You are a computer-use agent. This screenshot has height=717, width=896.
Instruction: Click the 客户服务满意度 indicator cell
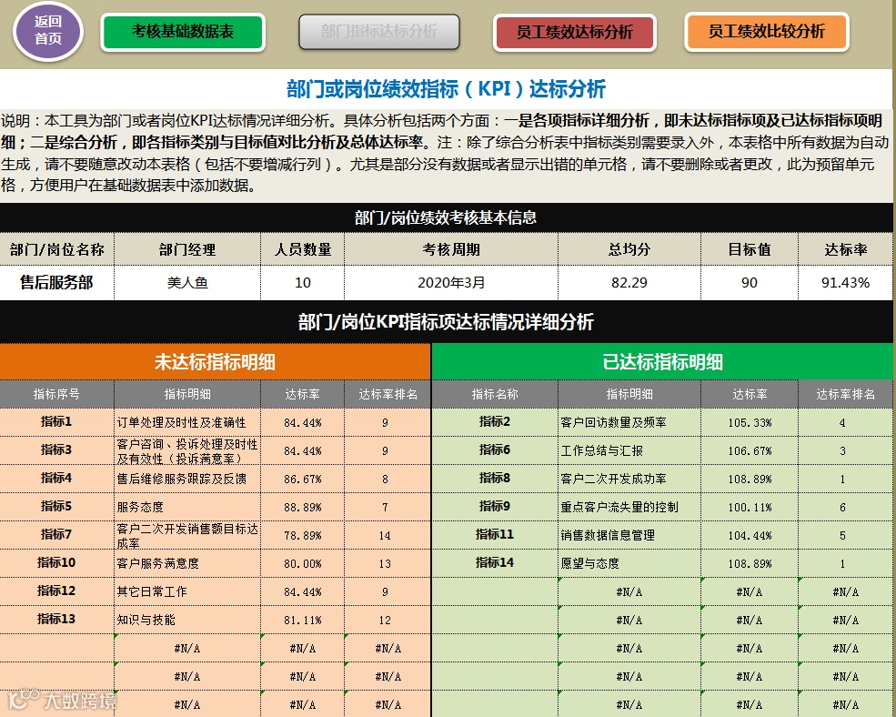click(187, 563)
